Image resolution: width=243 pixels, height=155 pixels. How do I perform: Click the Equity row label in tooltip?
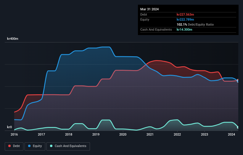click(145, 19)
